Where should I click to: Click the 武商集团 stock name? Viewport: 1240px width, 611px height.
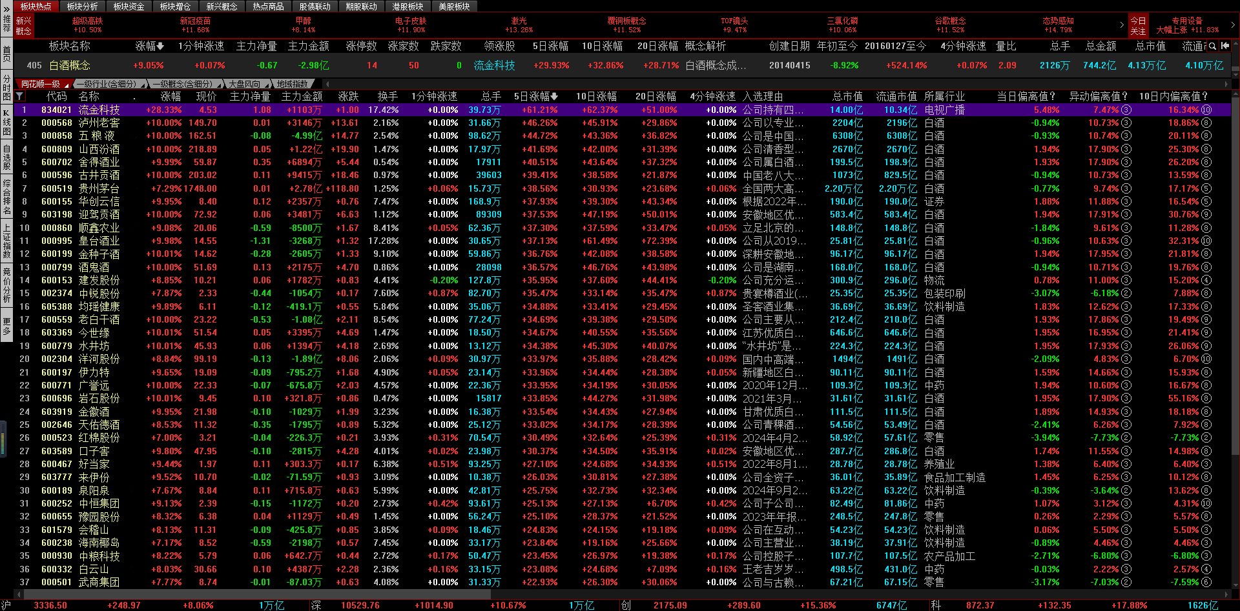[x=99, y=582]
